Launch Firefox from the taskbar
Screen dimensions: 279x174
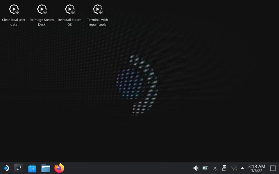point(59,168)
